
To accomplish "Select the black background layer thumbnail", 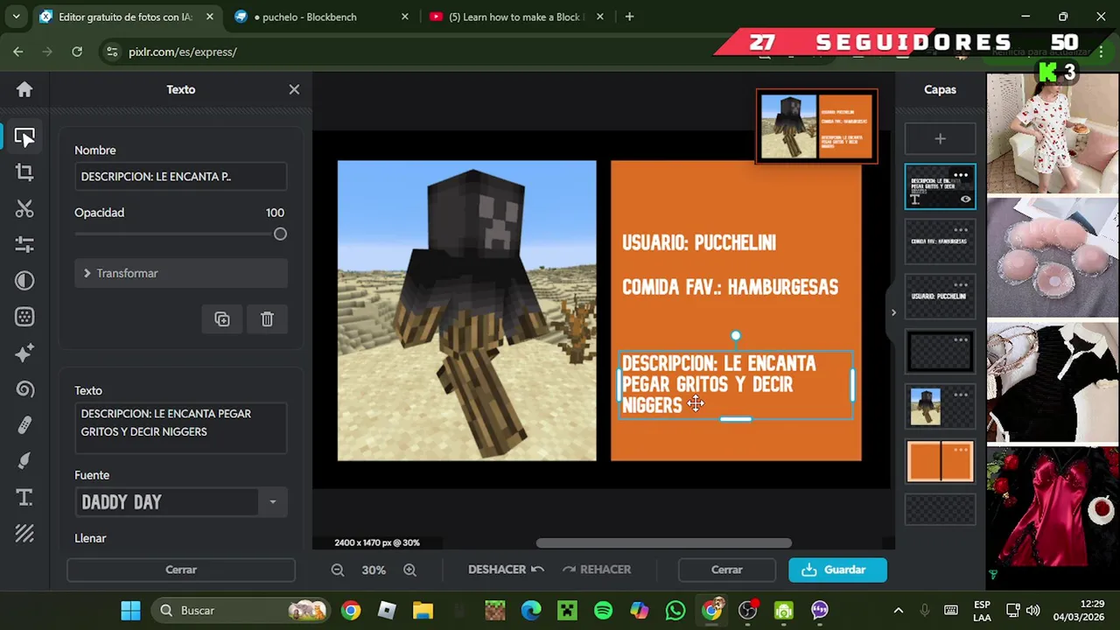I will tap(940, 352).
